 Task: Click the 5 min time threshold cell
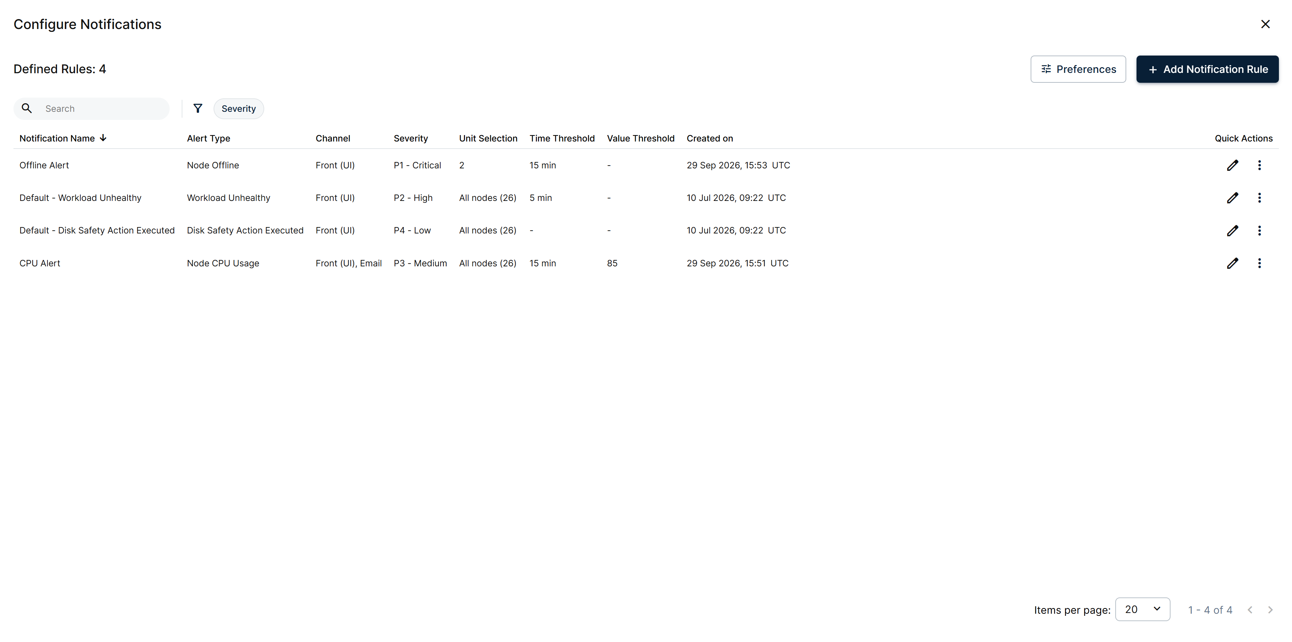tap(541, 198)
